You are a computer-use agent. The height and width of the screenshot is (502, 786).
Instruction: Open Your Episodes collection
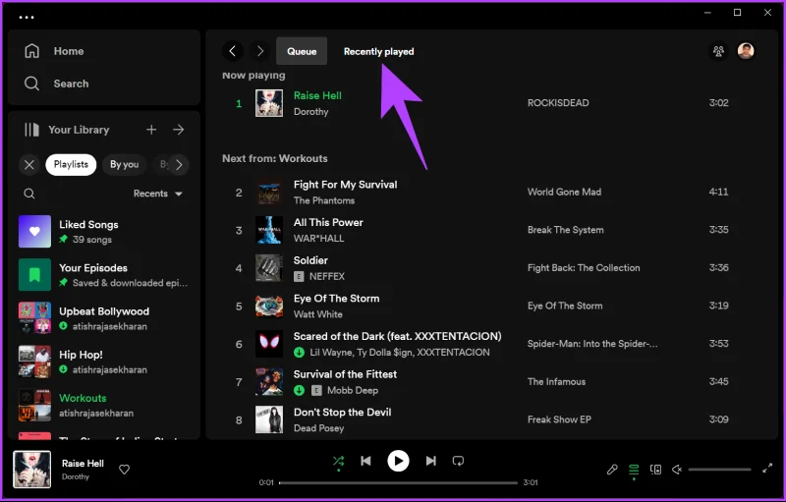(x=104, y=274)
